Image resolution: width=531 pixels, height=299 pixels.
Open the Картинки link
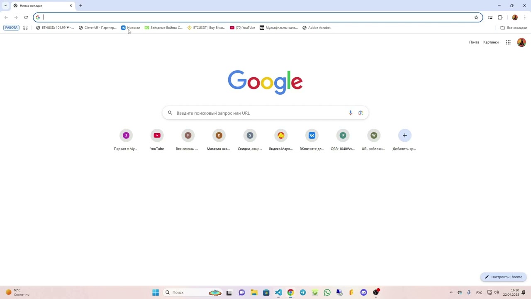click(x=491, y=42)
